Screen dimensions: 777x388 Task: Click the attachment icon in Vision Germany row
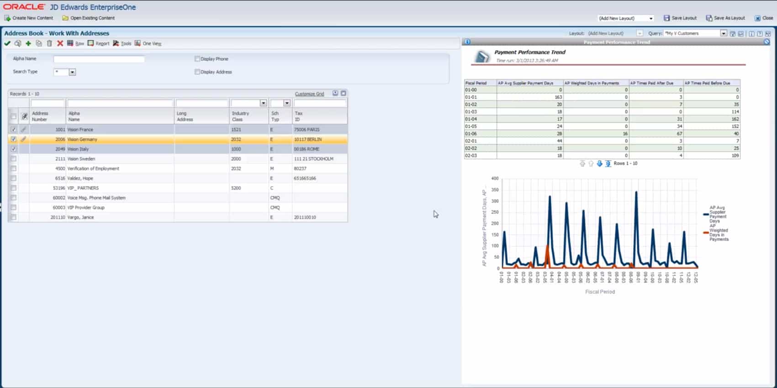coord(24,139)
